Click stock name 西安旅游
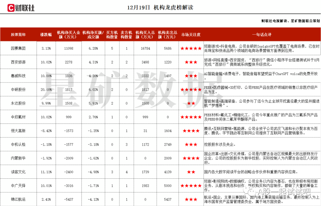The image size is (321, 206). (x=18, y=62)
